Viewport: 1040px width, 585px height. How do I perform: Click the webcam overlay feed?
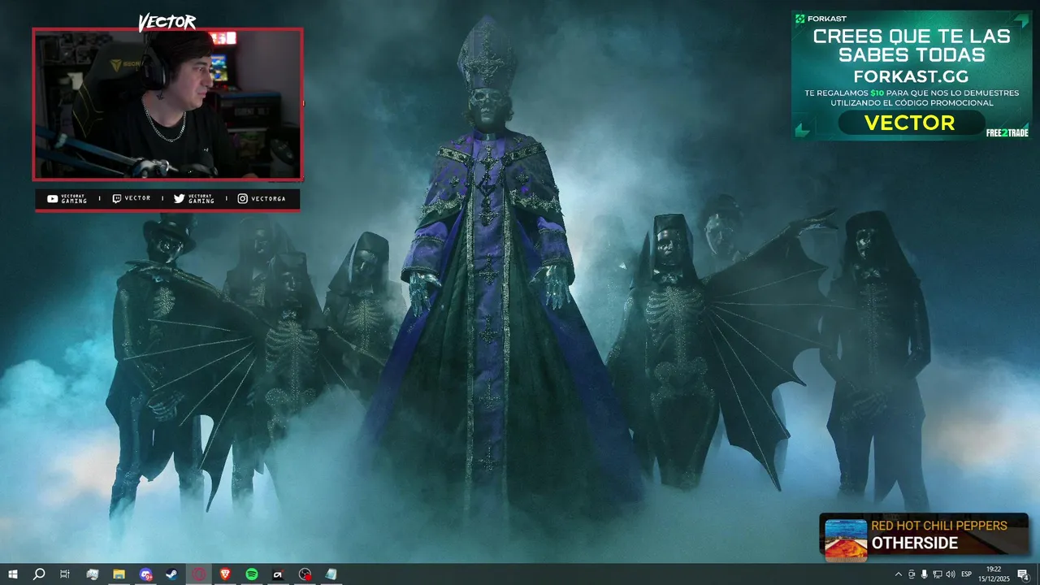pos(167,104)
